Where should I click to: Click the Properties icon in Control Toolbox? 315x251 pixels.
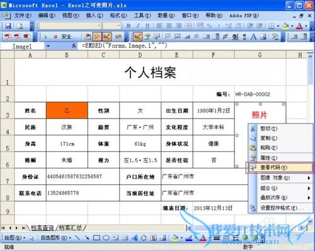click(x=147, y=37)
